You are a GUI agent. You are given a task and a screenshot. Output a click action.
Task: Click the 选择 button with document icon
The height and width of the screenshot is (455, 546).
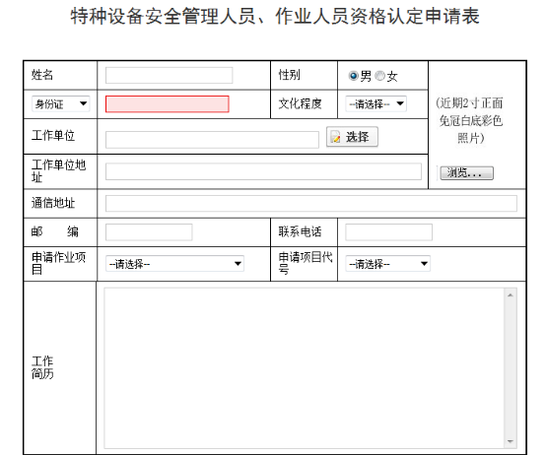coord(352,137)
